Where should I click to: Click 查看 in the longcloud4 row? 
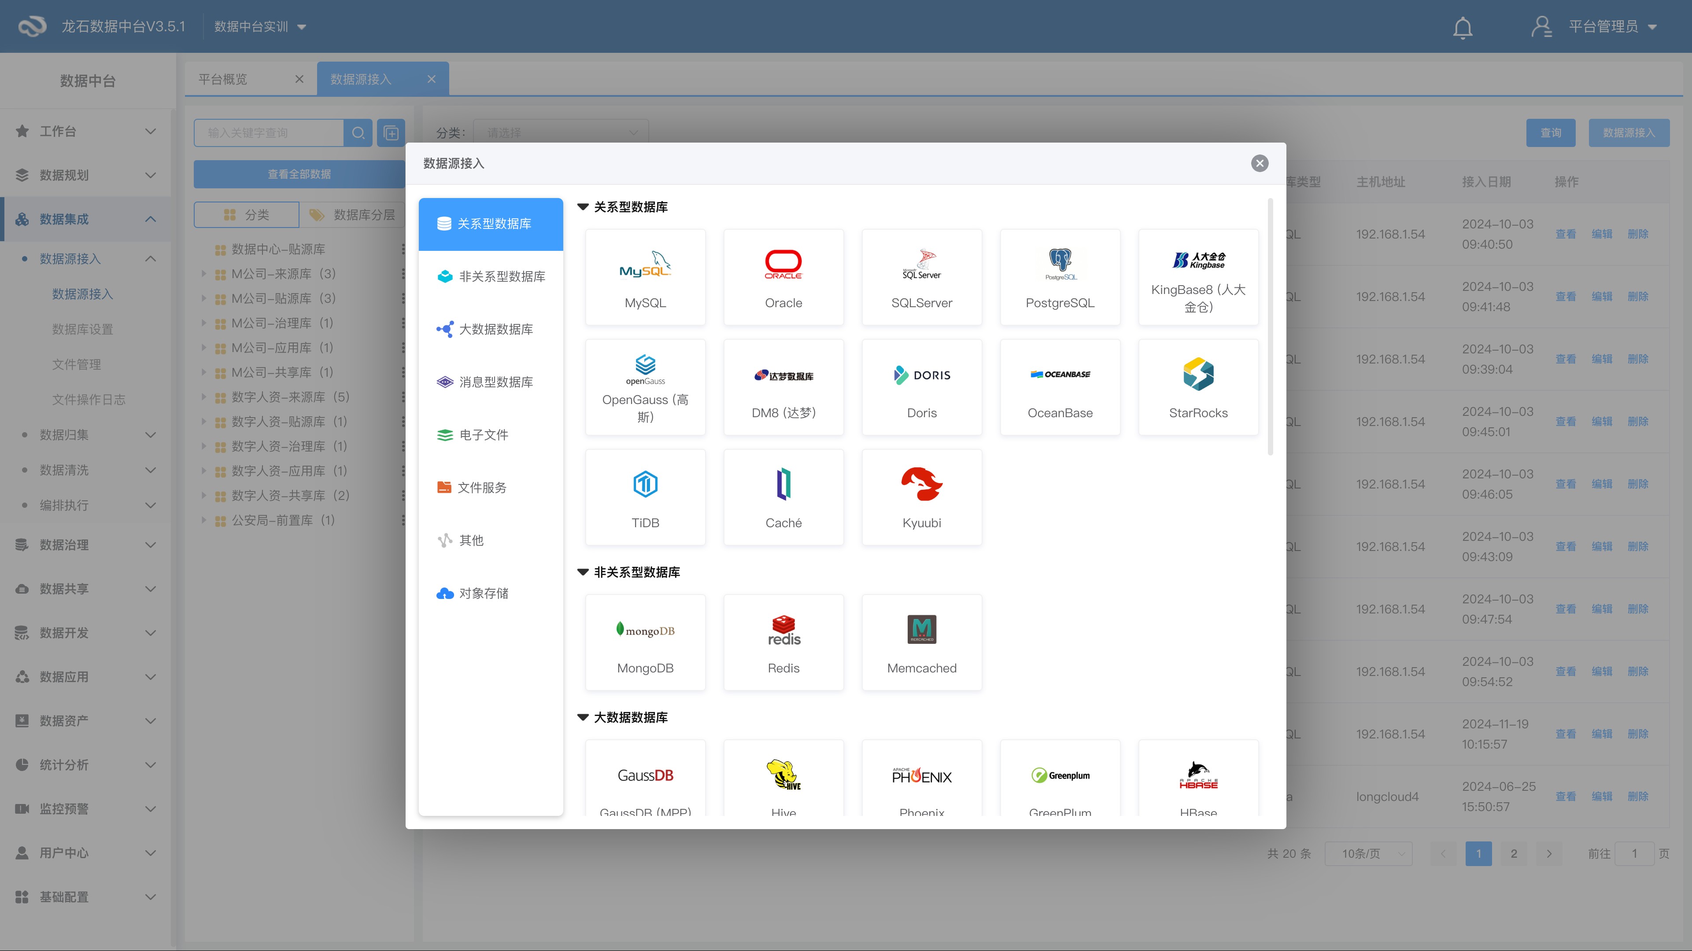pos(1565,796)
